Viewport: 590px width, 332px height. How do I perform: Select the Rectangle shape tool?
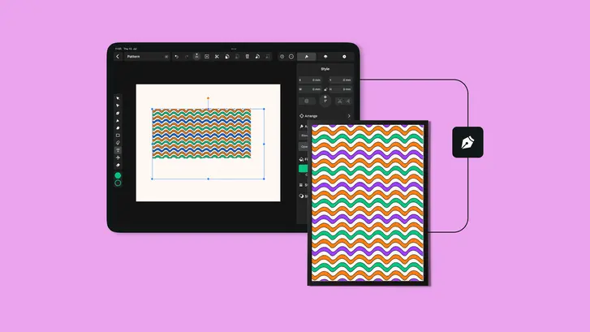pyautogui.click(x=118, y=136)
